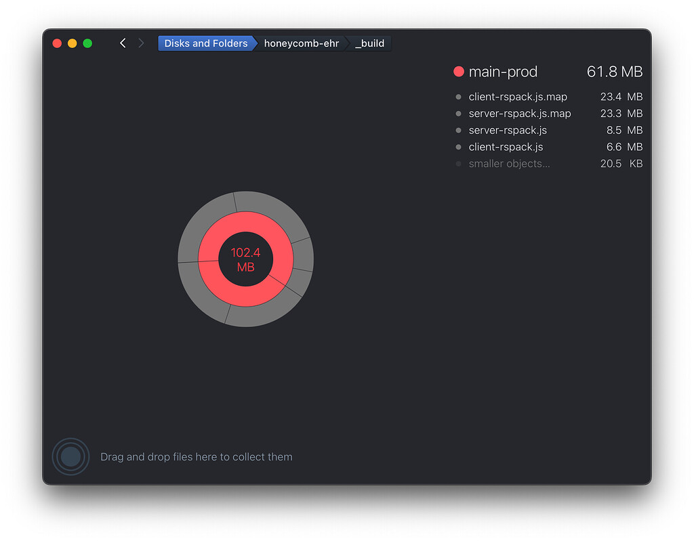The width and height of the screenshot is (694, 541).
Task: Click the Drag and drop files here text
Action: click(x=197, y=456)
